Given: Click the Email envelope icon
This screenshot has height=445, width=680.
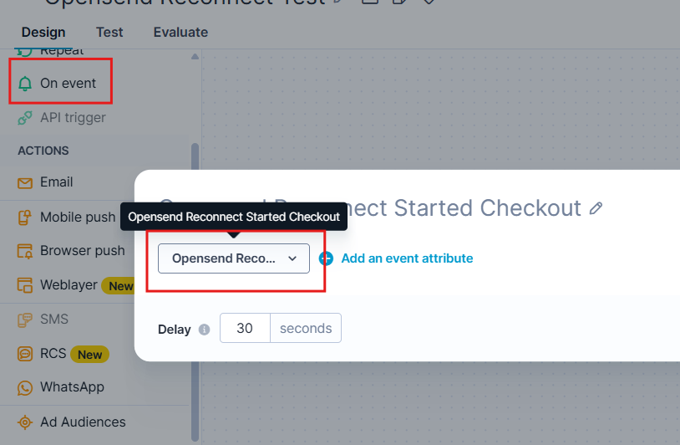Looking at the screenshot, I should [x=25, y=182].
